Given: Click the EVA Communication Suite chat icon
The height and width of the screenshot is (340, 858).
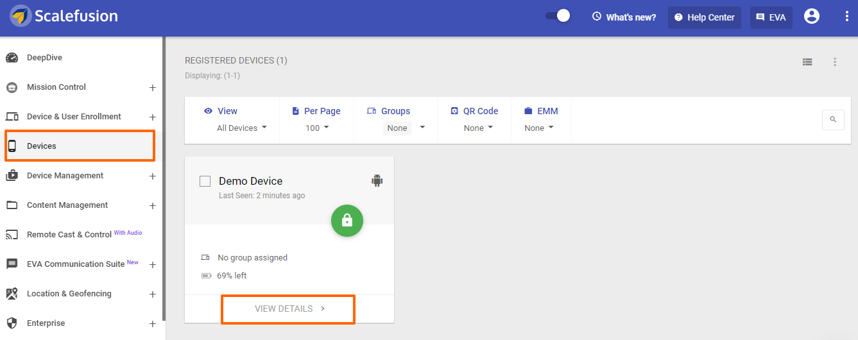Looking at the screenshot, I should [12, 264].
